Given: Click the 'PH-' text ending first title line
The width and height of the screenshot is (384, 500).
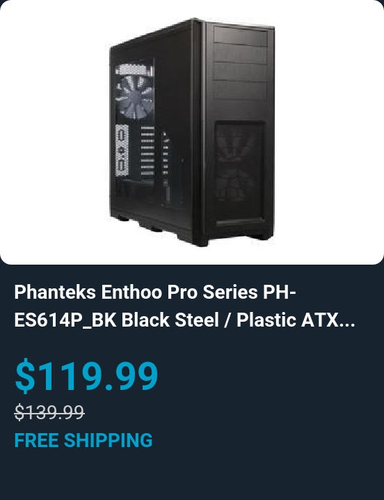Looking at the screenshot, I should click(x=280, y=292).
